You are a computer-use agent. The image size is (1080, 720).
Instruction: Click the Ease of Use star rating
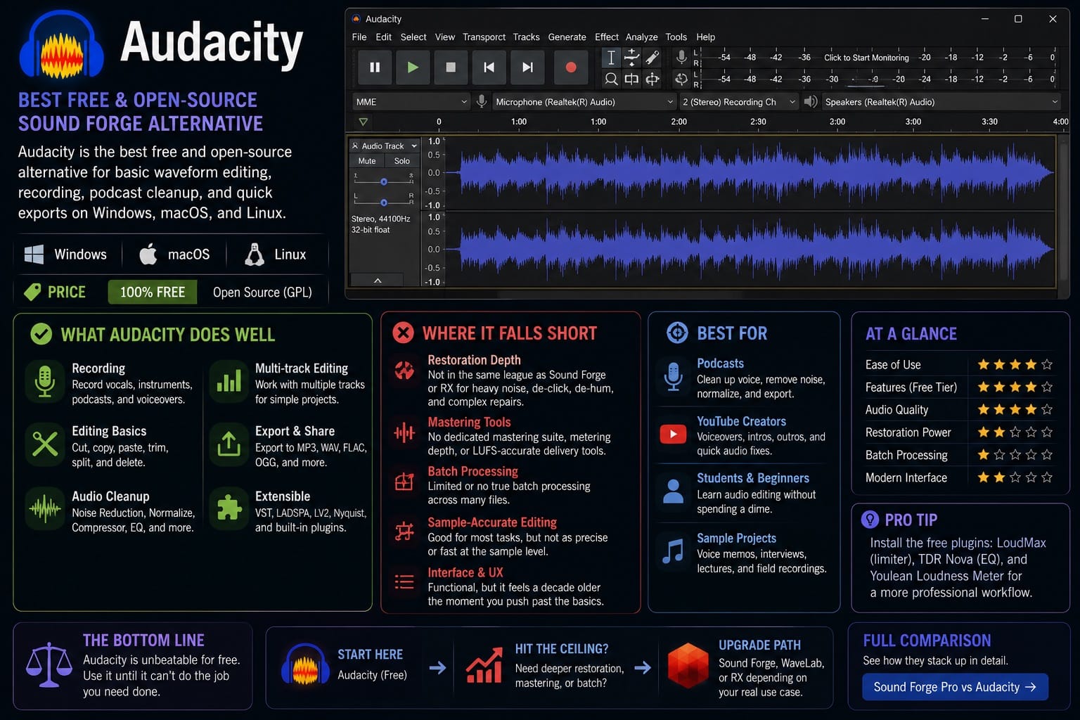pos(1015,364)
